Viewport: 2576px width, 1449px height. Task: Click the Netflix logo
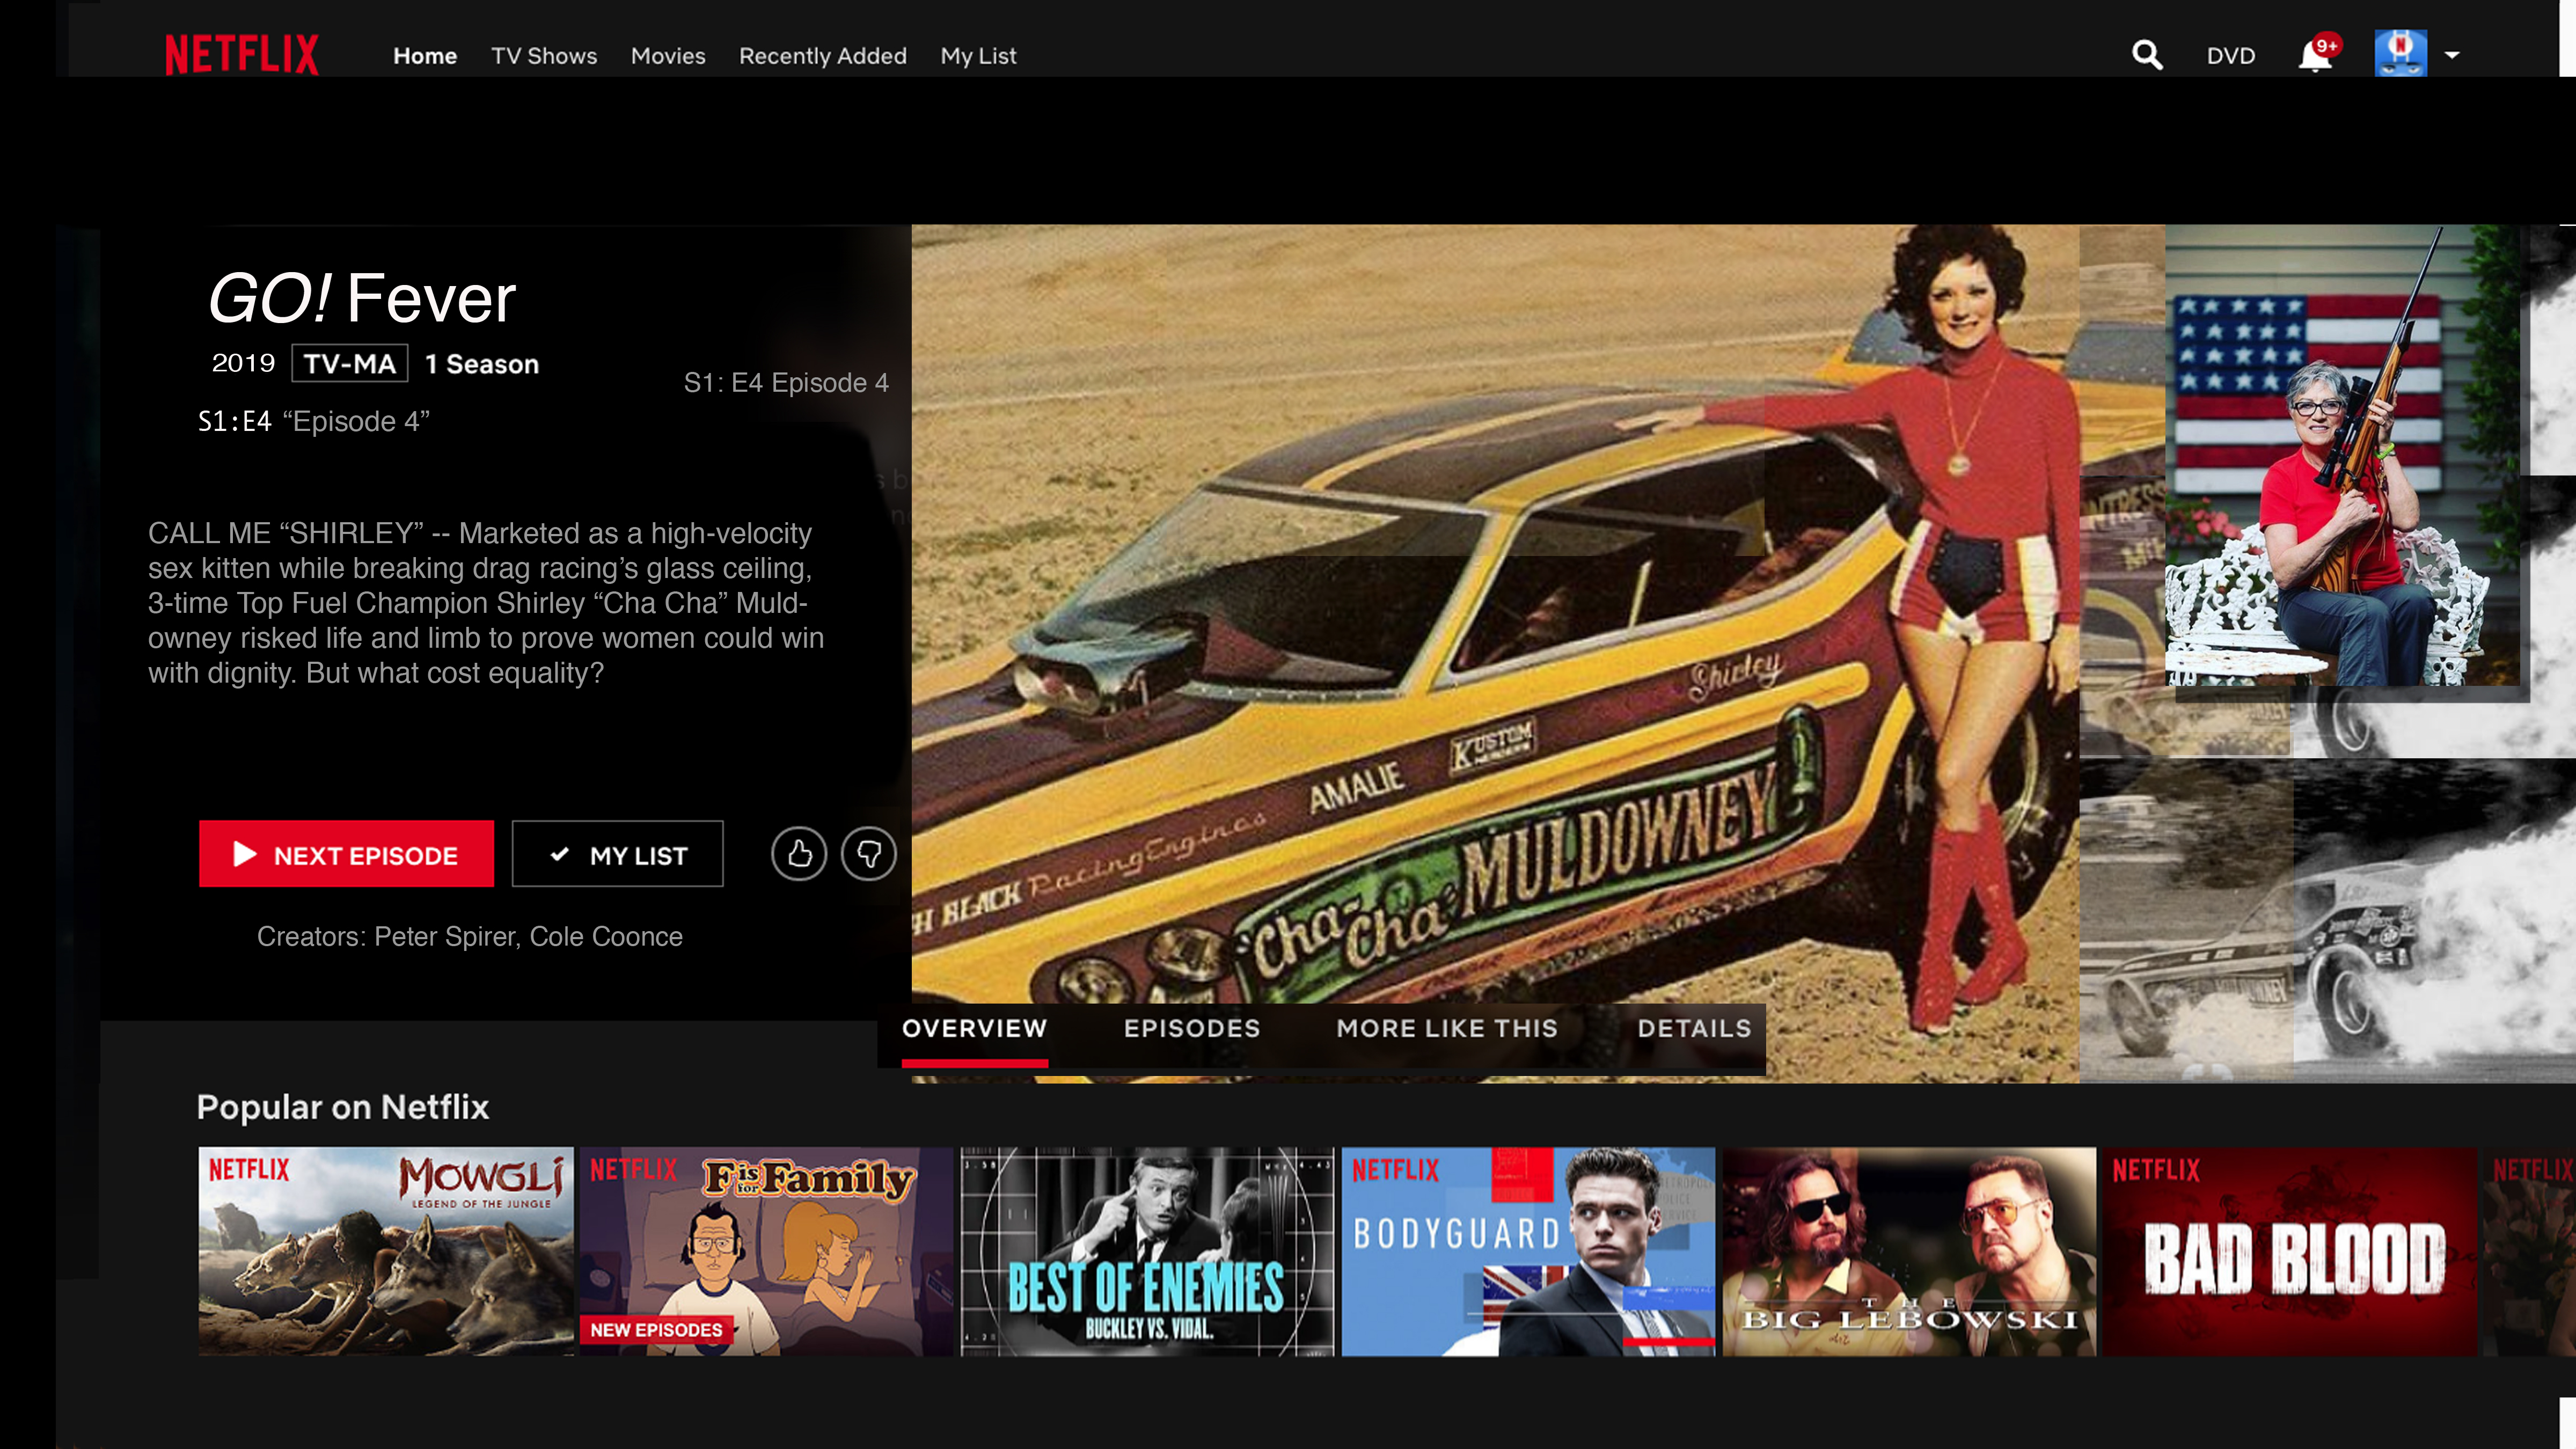[x=241, y=55]
